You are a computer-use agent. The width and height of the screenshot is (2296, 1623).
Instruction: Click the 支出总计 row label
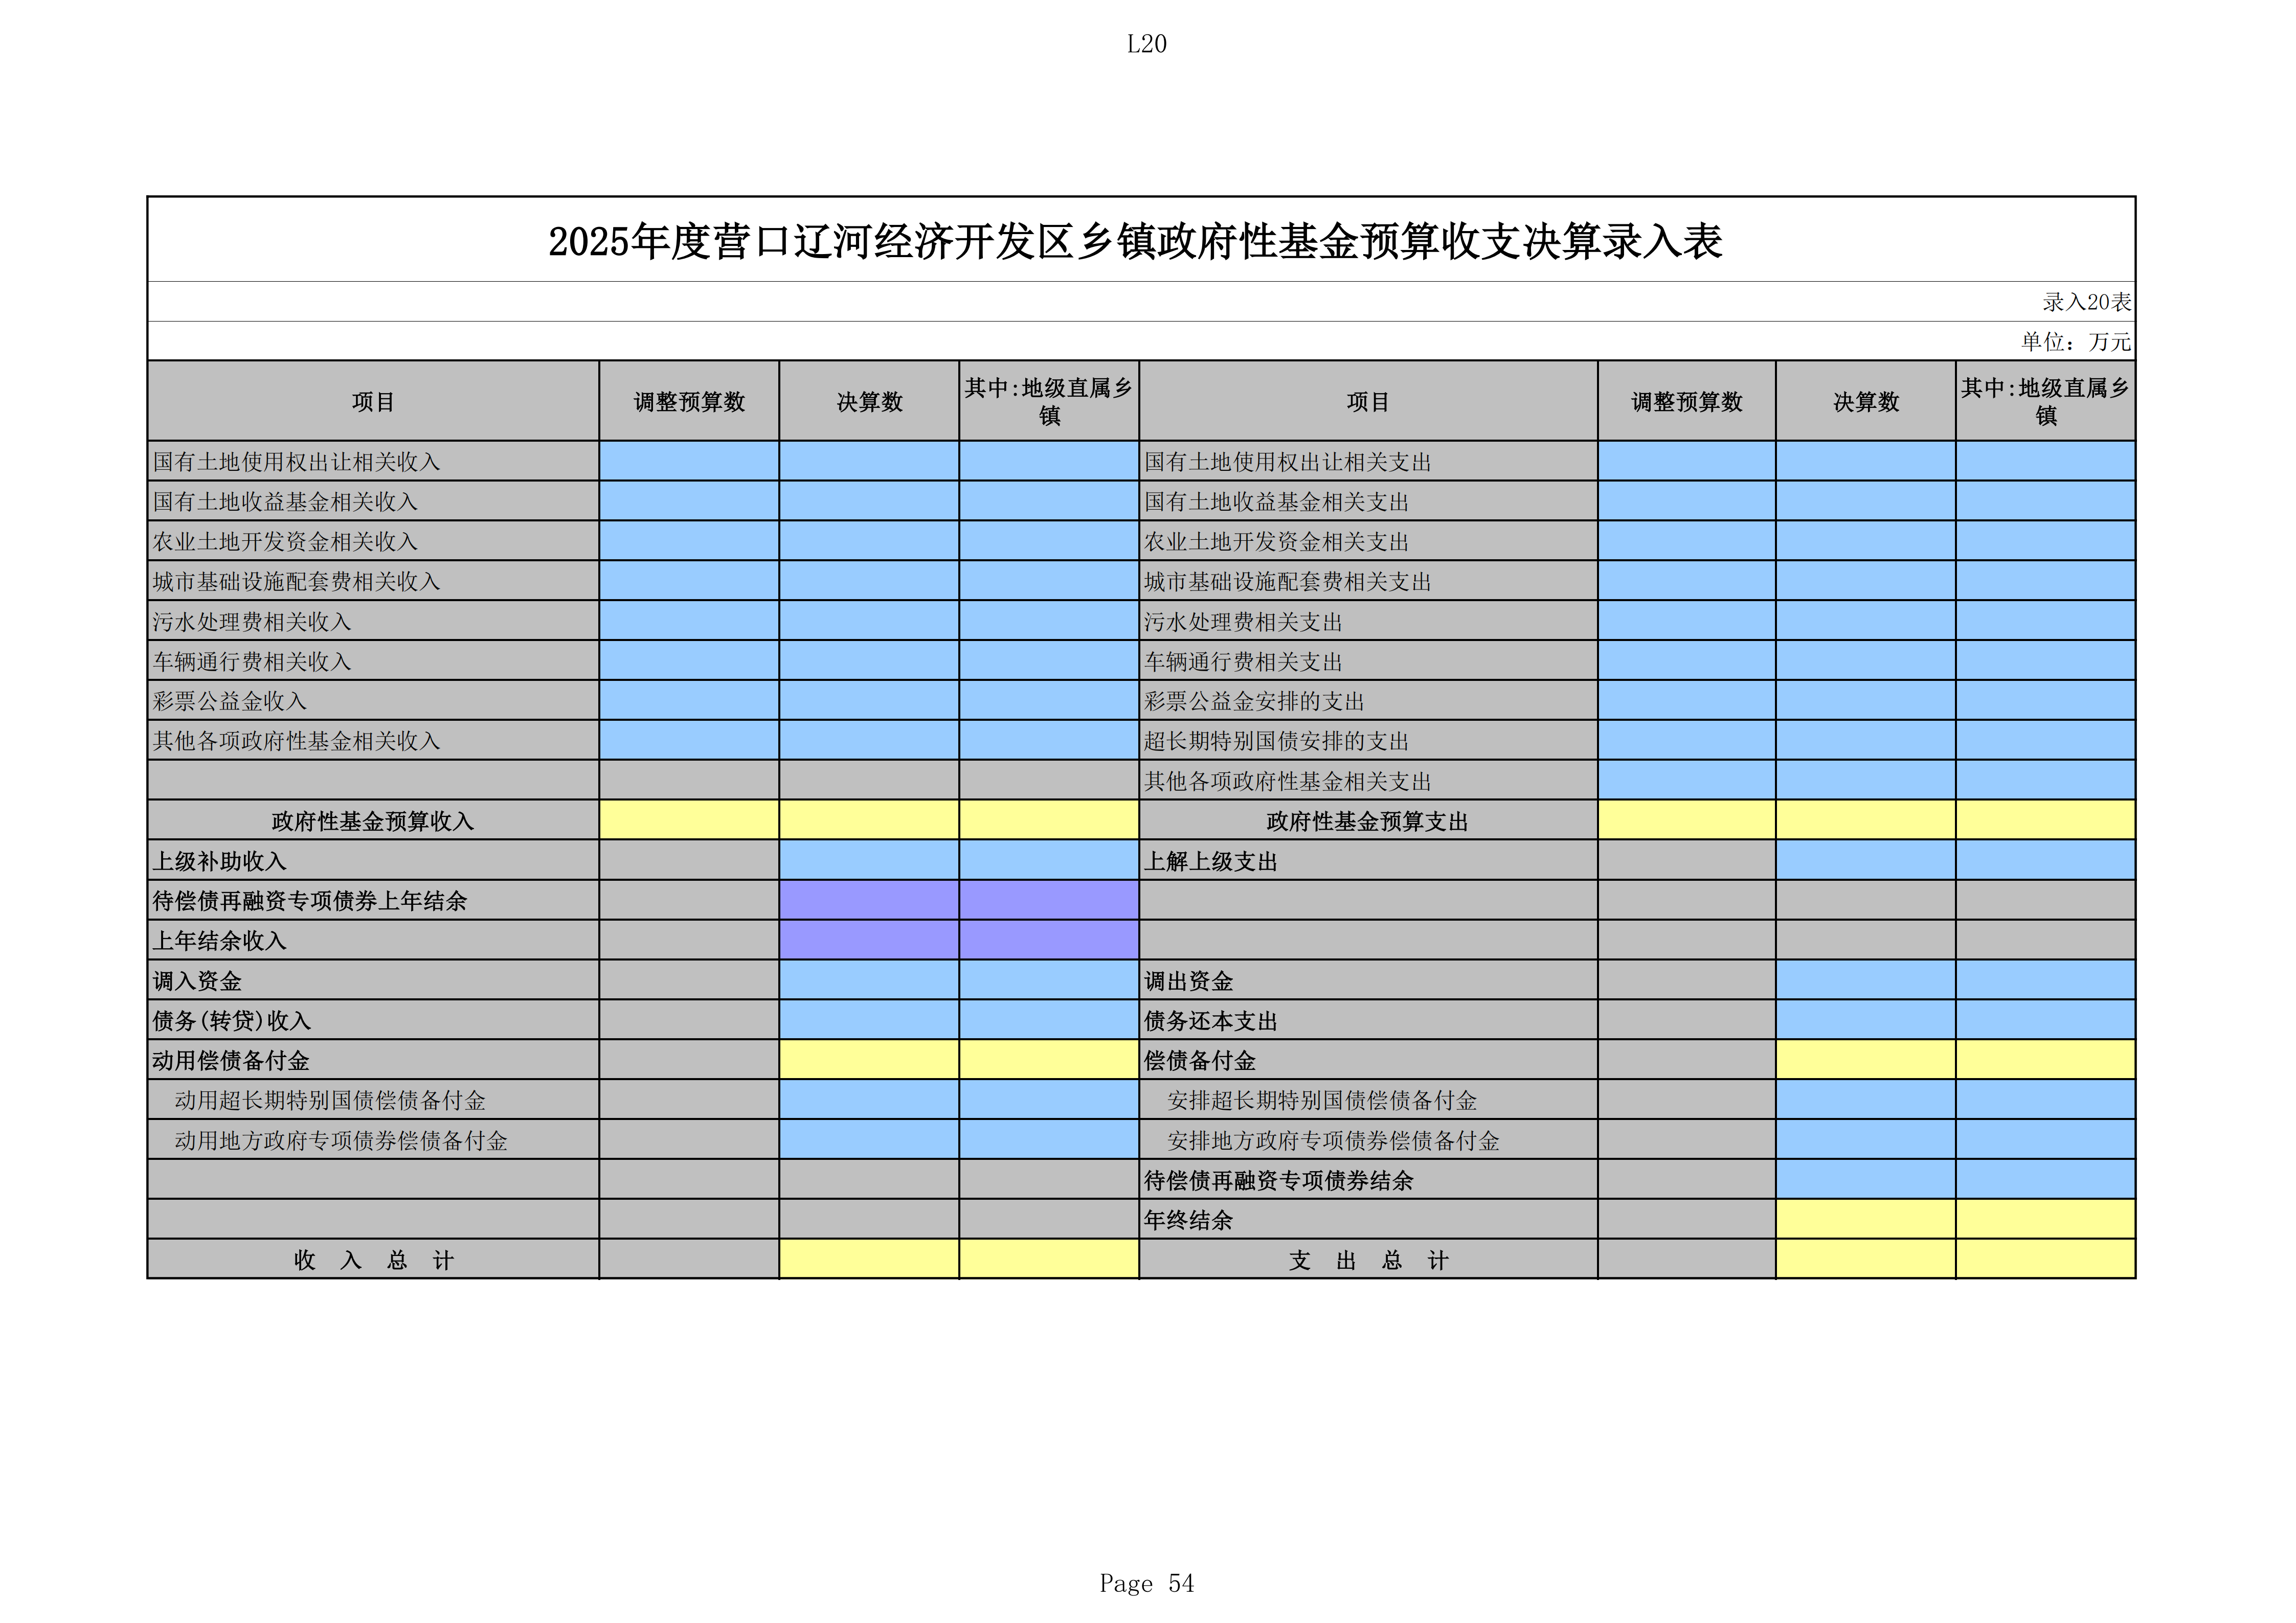pos(1368,1260)
